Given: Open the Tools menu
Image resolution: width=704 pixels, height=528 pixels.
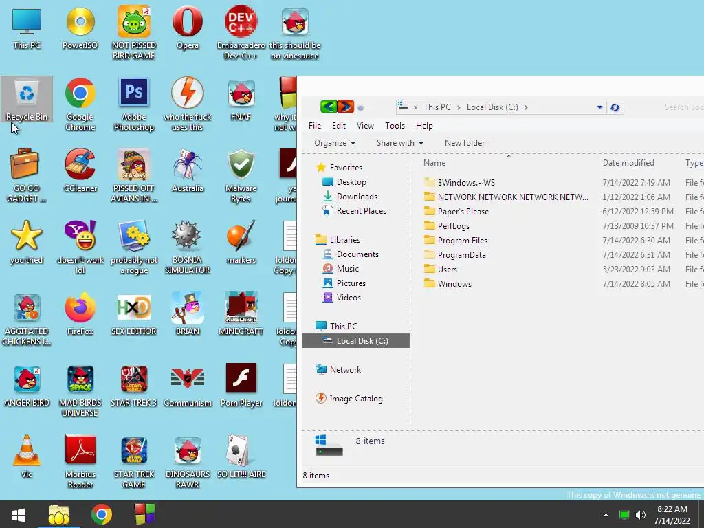Looking at the screenshot, I should click(x=395, y=126).
